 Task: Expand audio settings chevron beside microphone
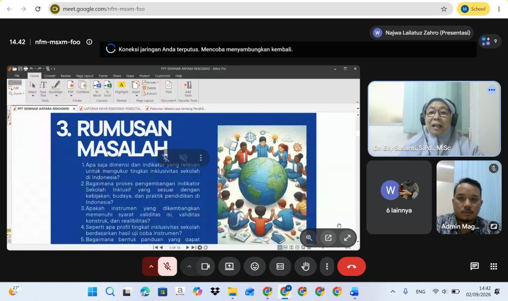(x=151, y=266)
